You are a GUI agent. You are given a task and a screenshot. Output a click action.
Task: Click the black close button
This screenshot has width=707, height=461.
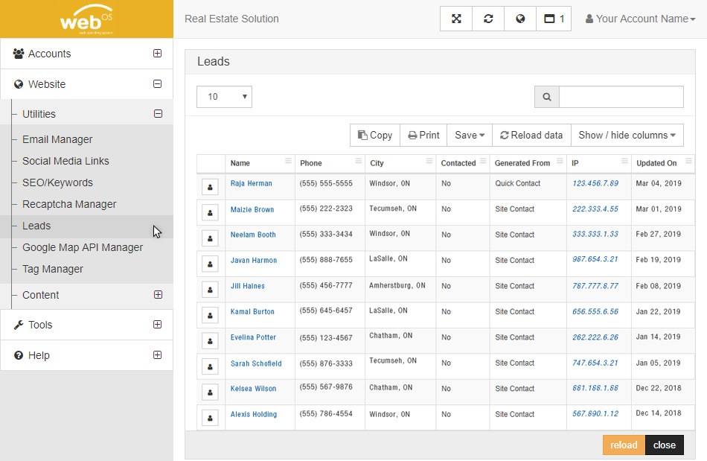click(665, 445)
